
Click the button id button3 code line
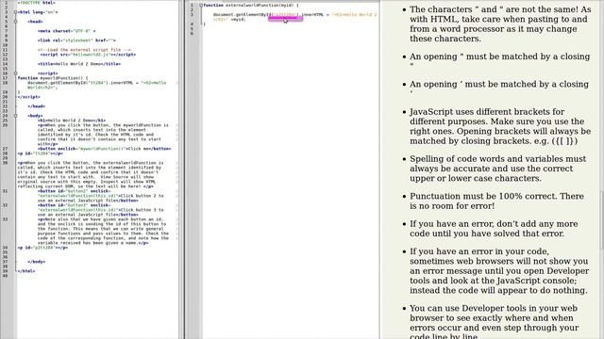[101, 210]
